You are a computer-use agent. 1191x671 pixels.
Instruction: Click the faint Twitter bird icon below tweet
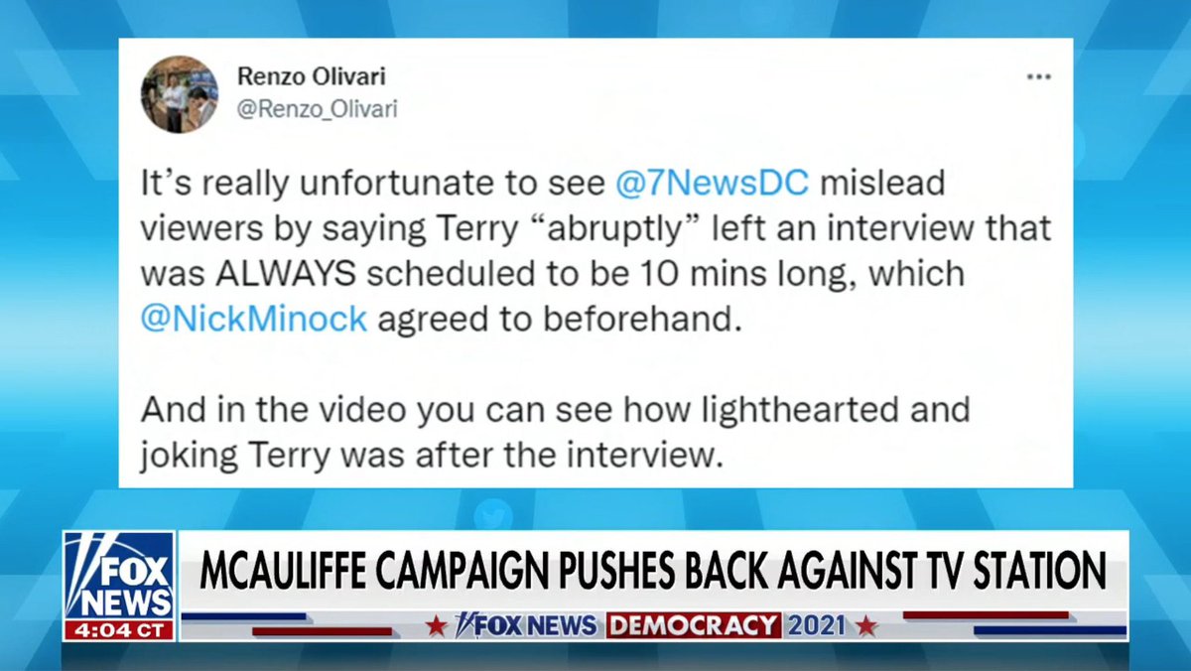coord(493,514)
